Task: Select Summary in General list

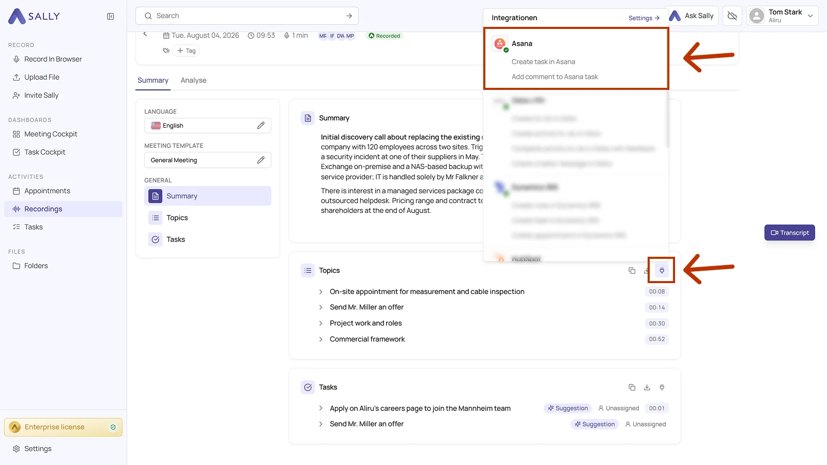Action: 208,196
